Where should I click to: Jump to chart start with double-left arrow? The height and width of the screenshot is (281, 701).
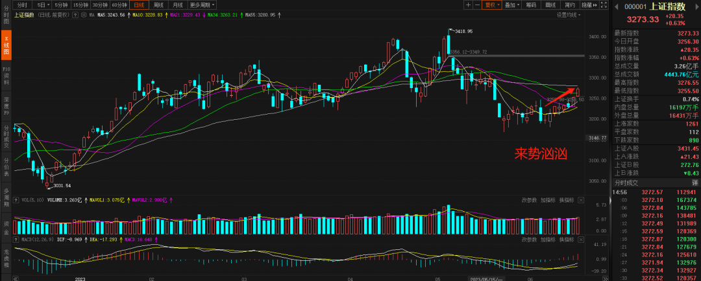(16, 278)
